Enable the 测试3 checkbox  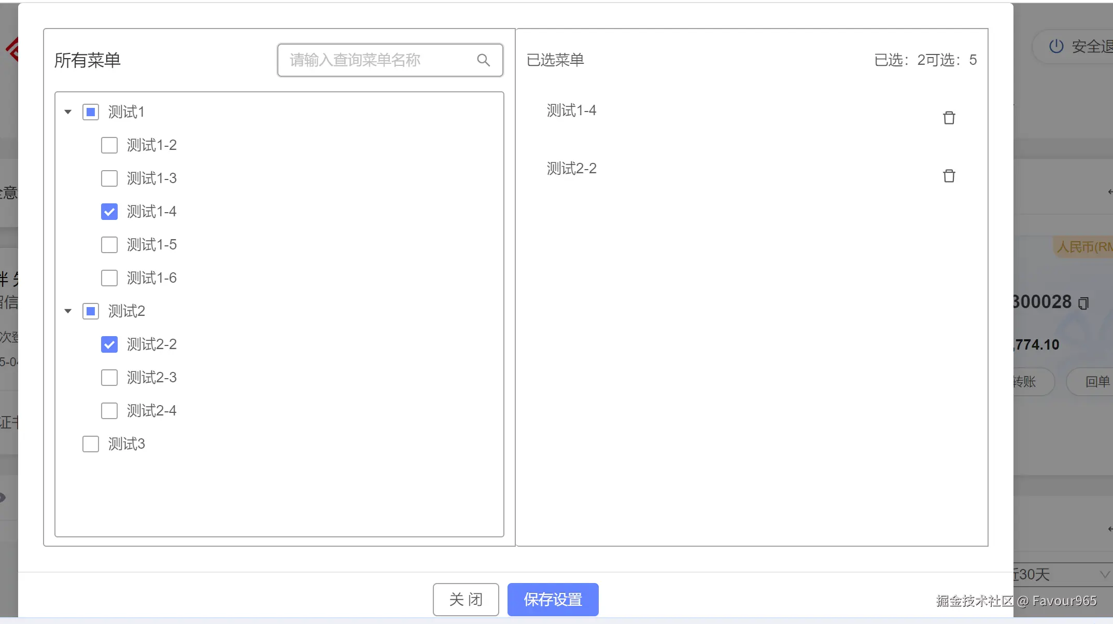[91, 444]
